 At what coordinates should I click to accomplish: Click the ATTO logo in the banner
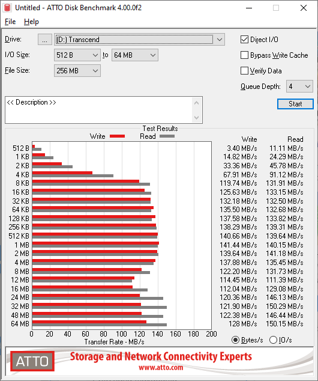pos(32,361)
